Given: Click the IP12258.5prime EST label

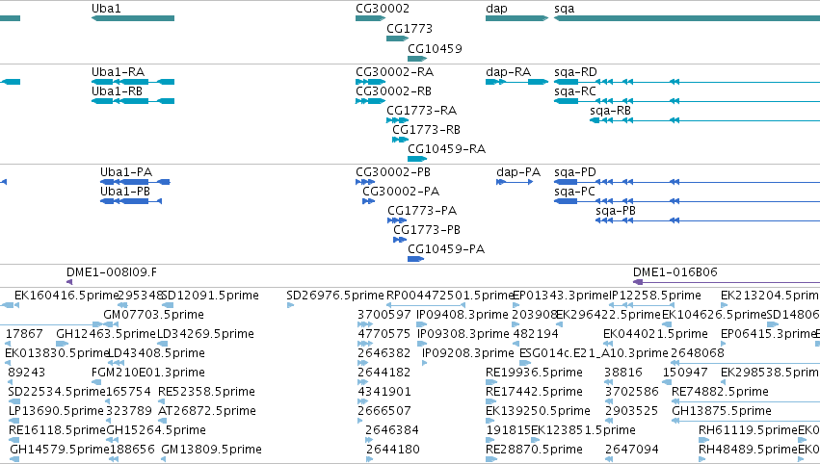Looking at the screenshot, I should pos(655,296).
